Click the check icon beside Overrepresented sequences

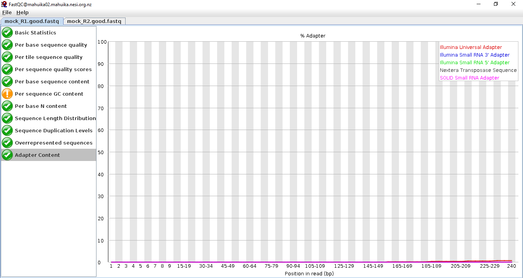point(7,143)
